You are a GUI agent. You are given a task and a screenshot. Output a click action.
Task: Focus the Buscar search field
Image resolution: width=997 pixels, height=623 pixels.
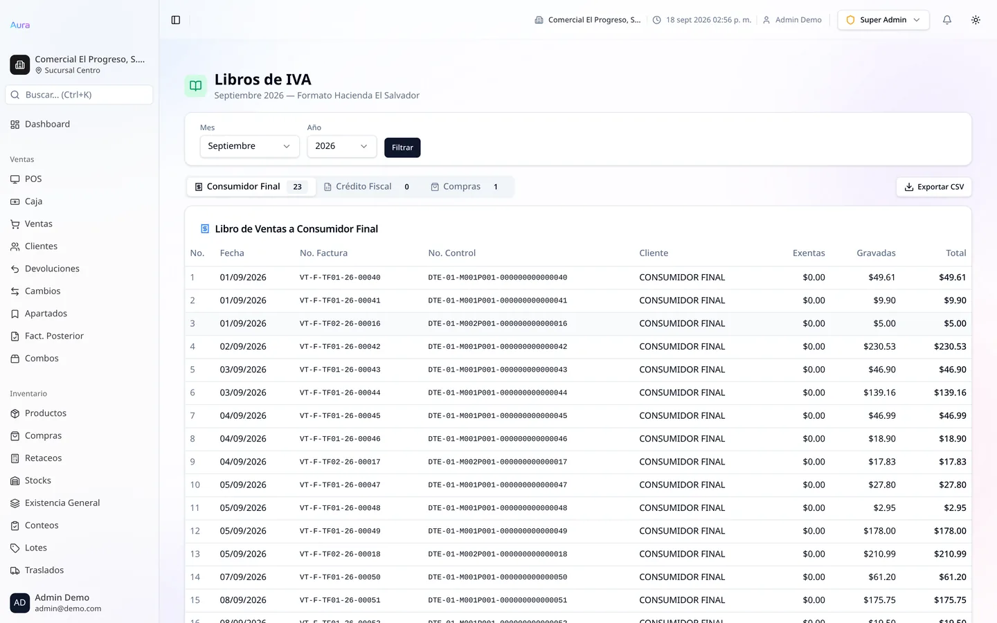(79, 95)
